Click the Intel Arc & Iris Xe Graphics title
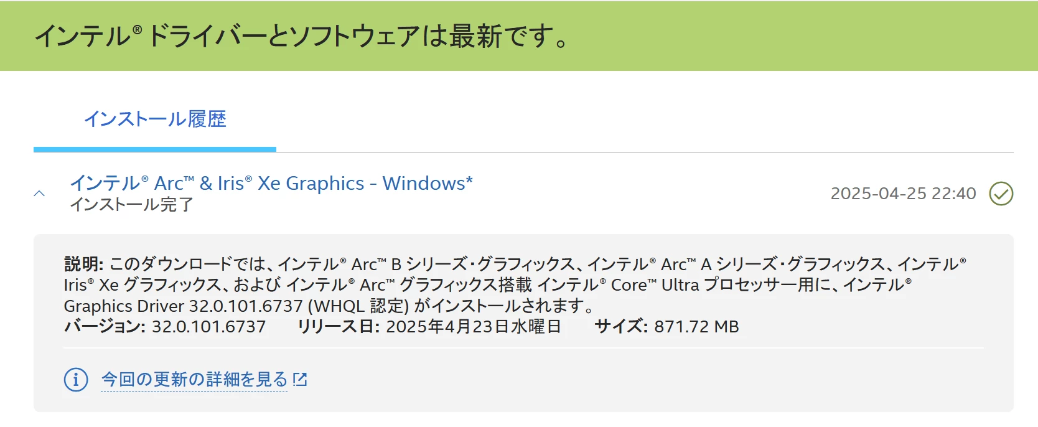Screen dimensions: 1038x427 pyautogui.click(x=271, y=183)
